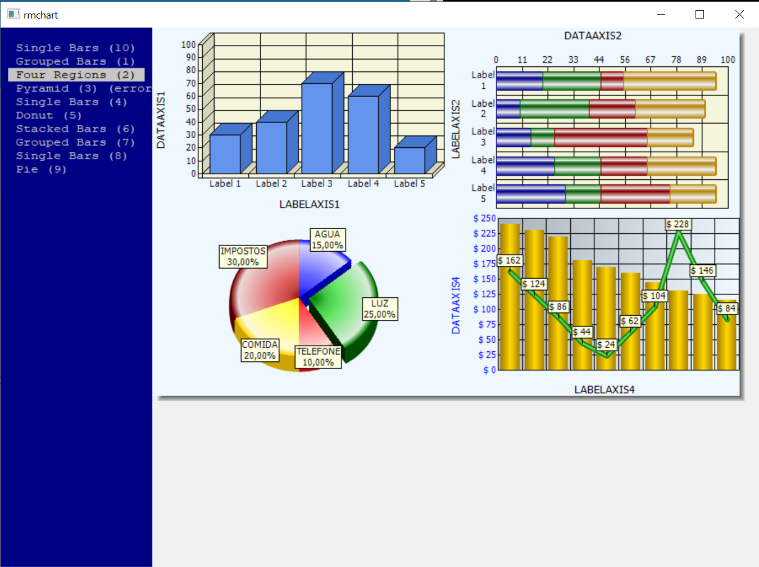The width and height of the screenshot is (759, 567).
Task: Click the blue vertical 'DATAAXIS4' axis title
Action: coord(456,305)
